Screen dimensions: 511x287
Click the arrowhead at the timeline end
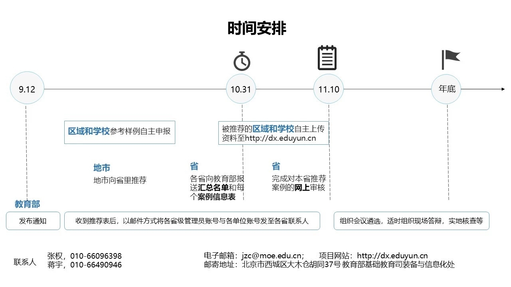click(x=503, y=89)
